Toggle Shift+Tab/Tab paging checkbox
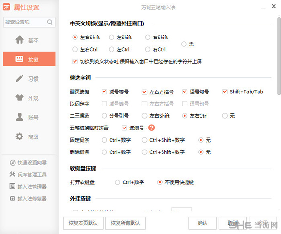Image resolution: width=281 pixels, height=234 pixels. click(x=225, y=92)
